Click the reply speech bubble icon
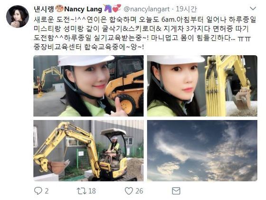266x200 pixels. coord(38,190)
